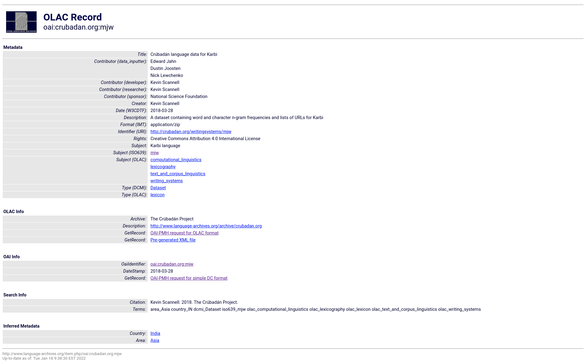Image resolution: width=586 pixels, height=363 pixels.
Task: Open the computational_linguistics subject link
Action: 176,160
